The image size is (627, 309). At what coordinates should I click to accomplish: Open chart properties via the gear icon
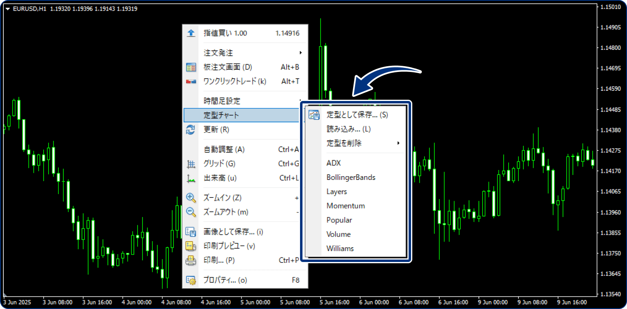191,280
